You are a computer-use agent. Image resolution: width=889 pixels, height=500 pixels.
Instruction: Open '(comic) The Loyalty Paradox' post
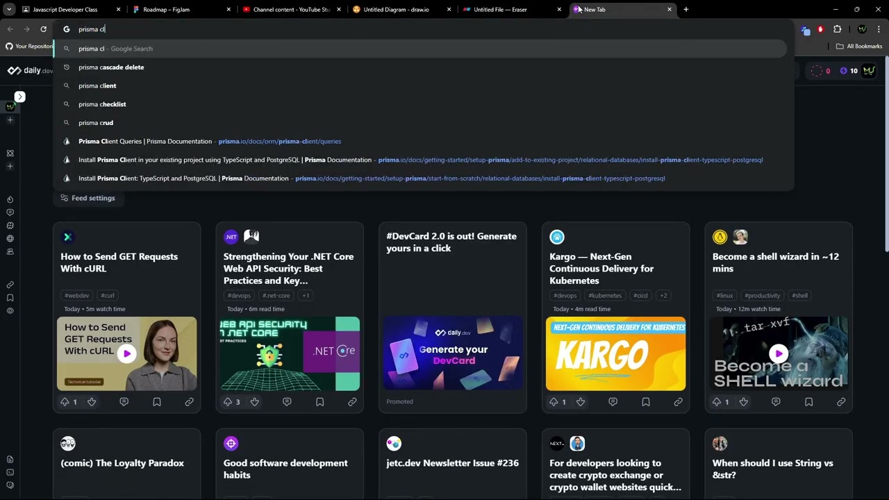[122, 463]
